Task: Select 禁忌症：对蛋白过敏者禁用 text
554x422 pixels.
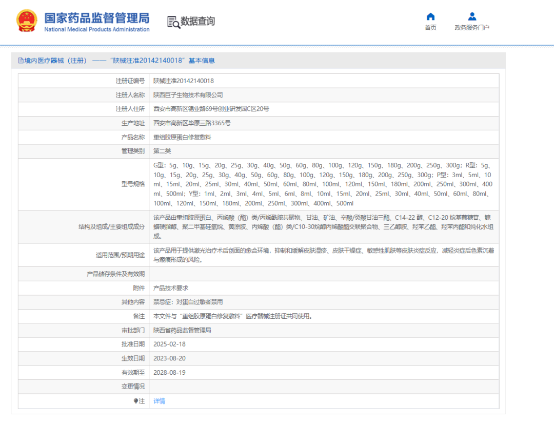Action: coord(188,302)
